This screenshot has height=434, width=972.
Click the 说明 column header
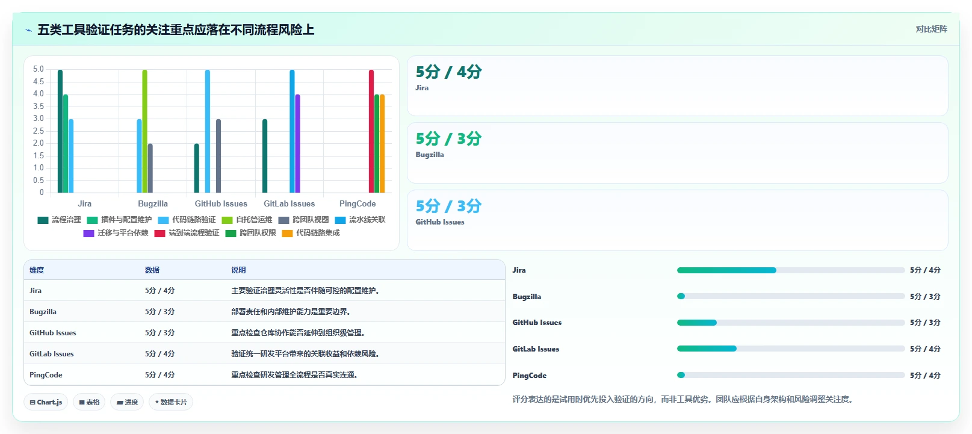coord(239,270)
